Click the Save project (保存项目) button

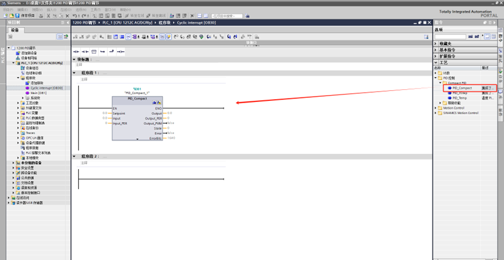[x=25, y=15]
